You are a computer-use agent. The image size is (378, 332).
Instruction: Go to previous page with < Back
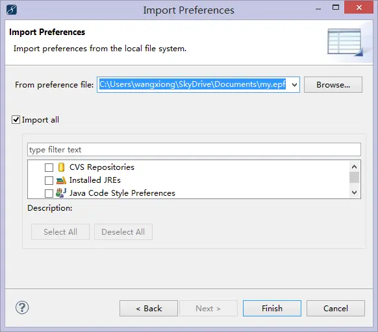tap(149, 308)
